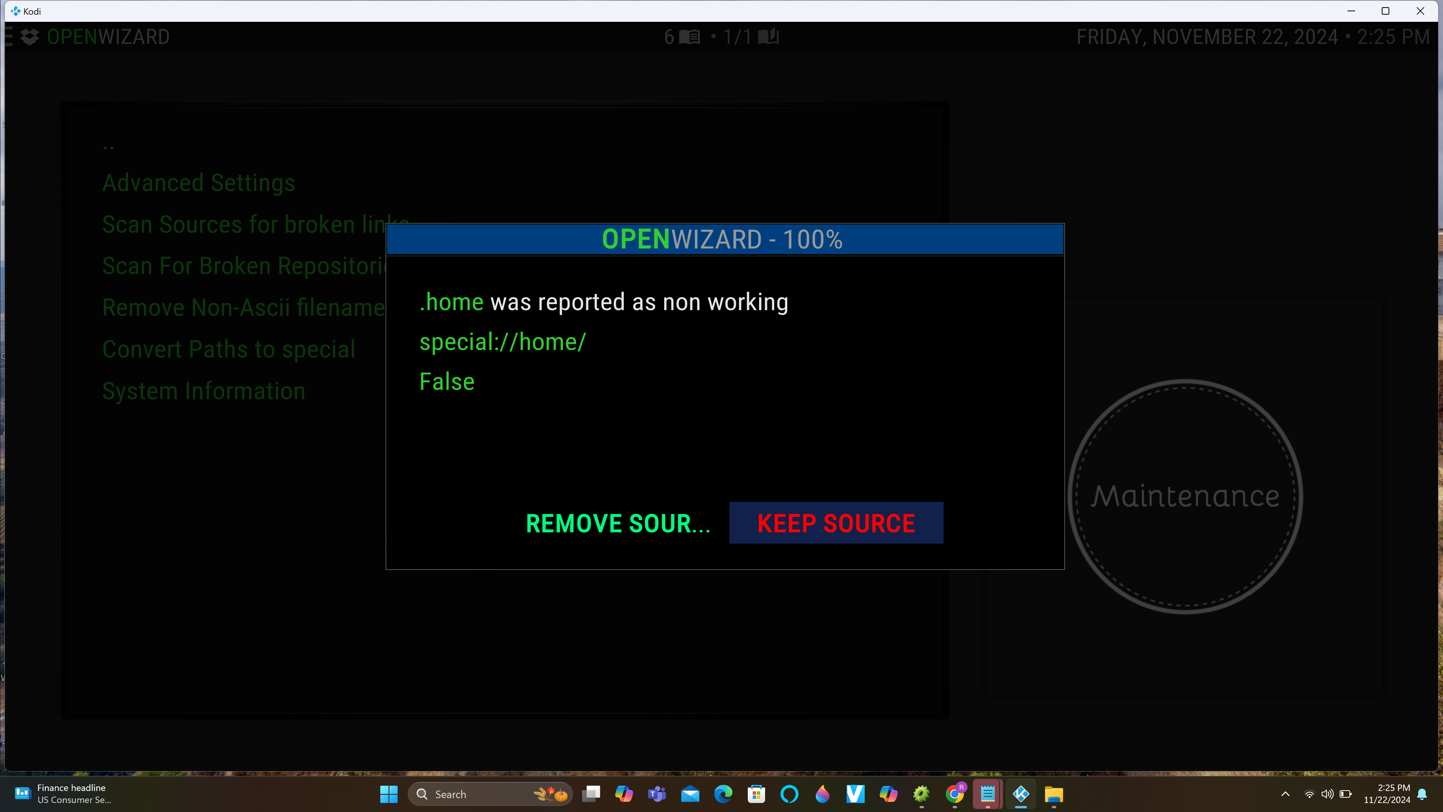The width and height of the screenshot is (1443, 812).
Task: Click the Kodi icon in title bar
Action: coord(15,11)
